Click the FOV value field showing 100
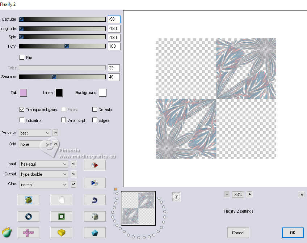 [114, 46]
